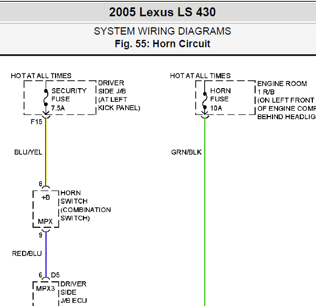Click the HORN SWITCH (COMBINATION SWITCH) label
316x306 pixels.
click(x=86, y=205)
